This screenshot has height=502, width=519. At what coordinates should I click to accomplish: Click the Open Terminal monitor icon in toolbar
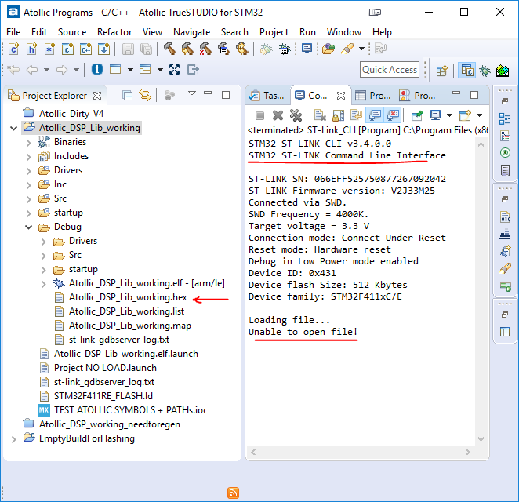pos(307,49)
